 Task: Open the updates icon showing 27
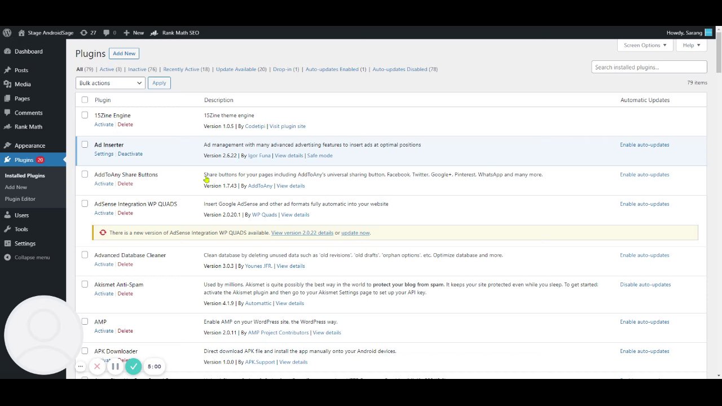tap(84, 33)
